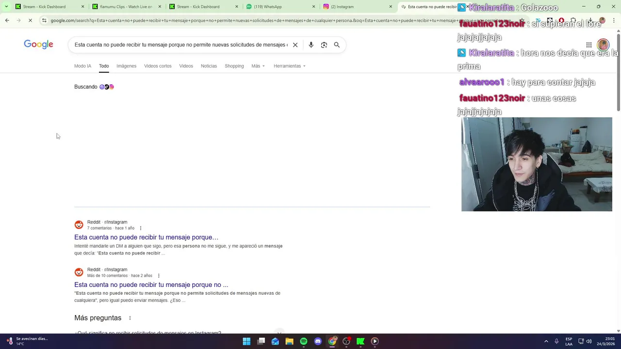Expand the Más dropdown
This screenshot has width=621, height=349.
[258, 66]
